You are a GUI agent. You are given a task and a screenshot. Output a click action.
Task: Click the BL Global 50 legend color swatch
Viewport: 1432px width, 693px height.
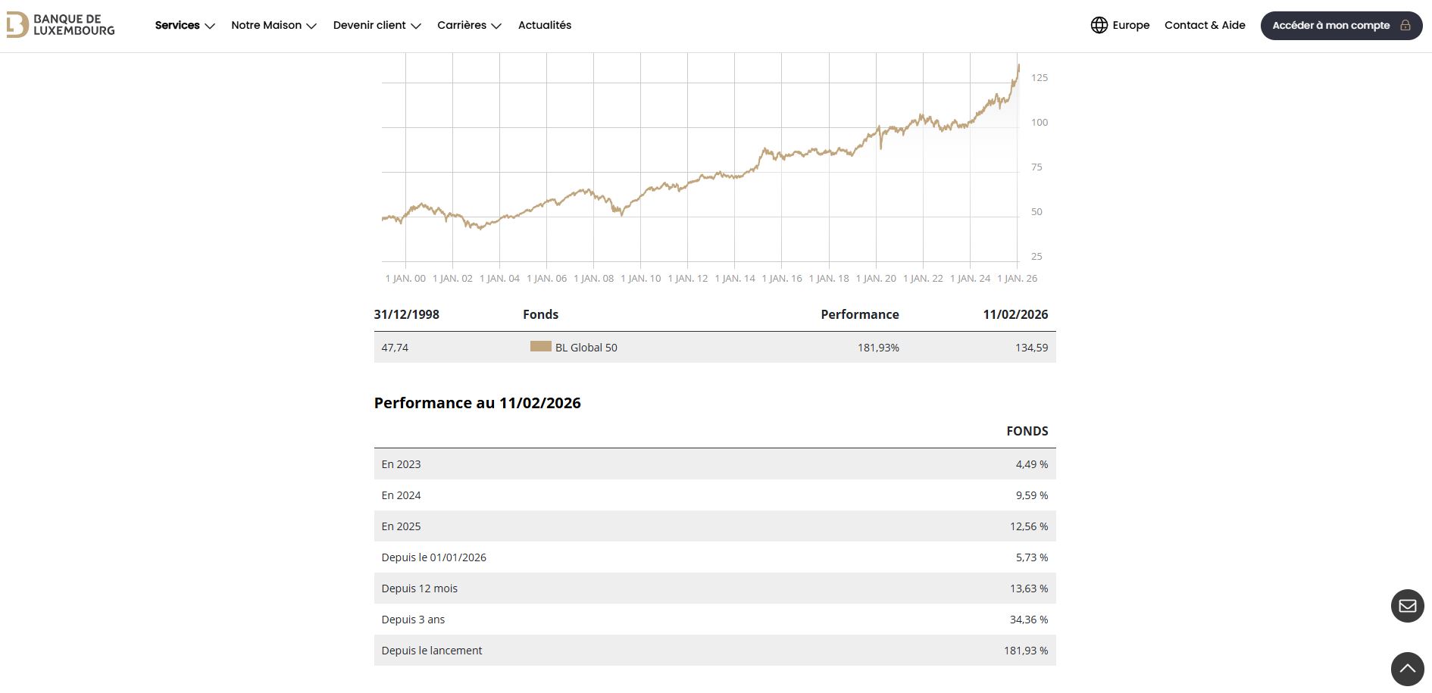[x=541, y=347]
